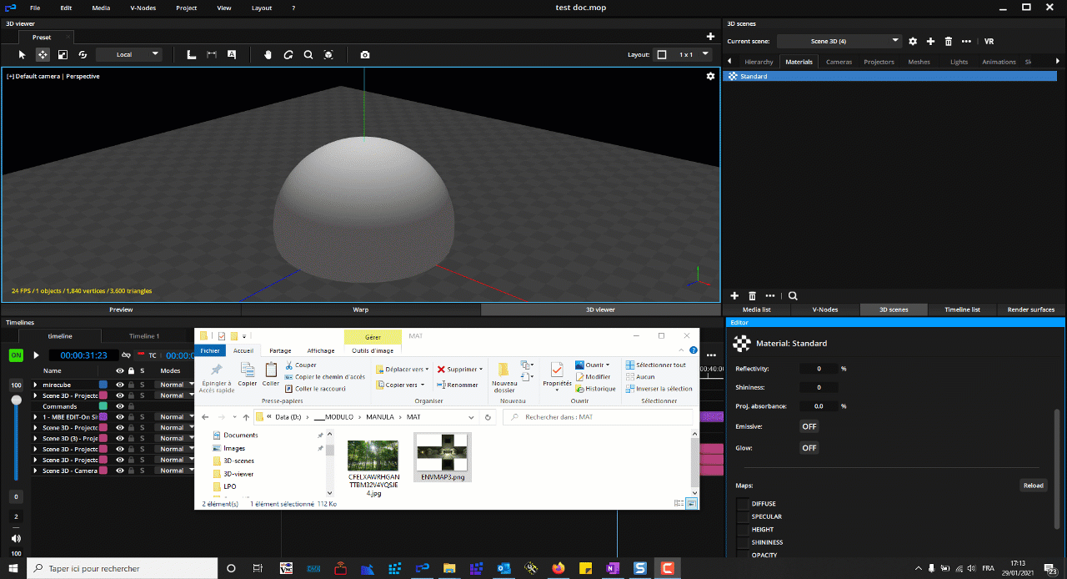Image resolution: width=1067 pixels, height=579 pixels.
Task: Select the Rotate transform tool
Action: tap(82, 54)
